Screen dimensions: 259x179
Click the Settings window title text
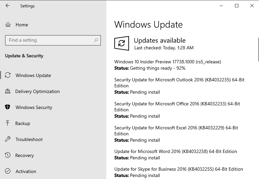click(27, 6)
